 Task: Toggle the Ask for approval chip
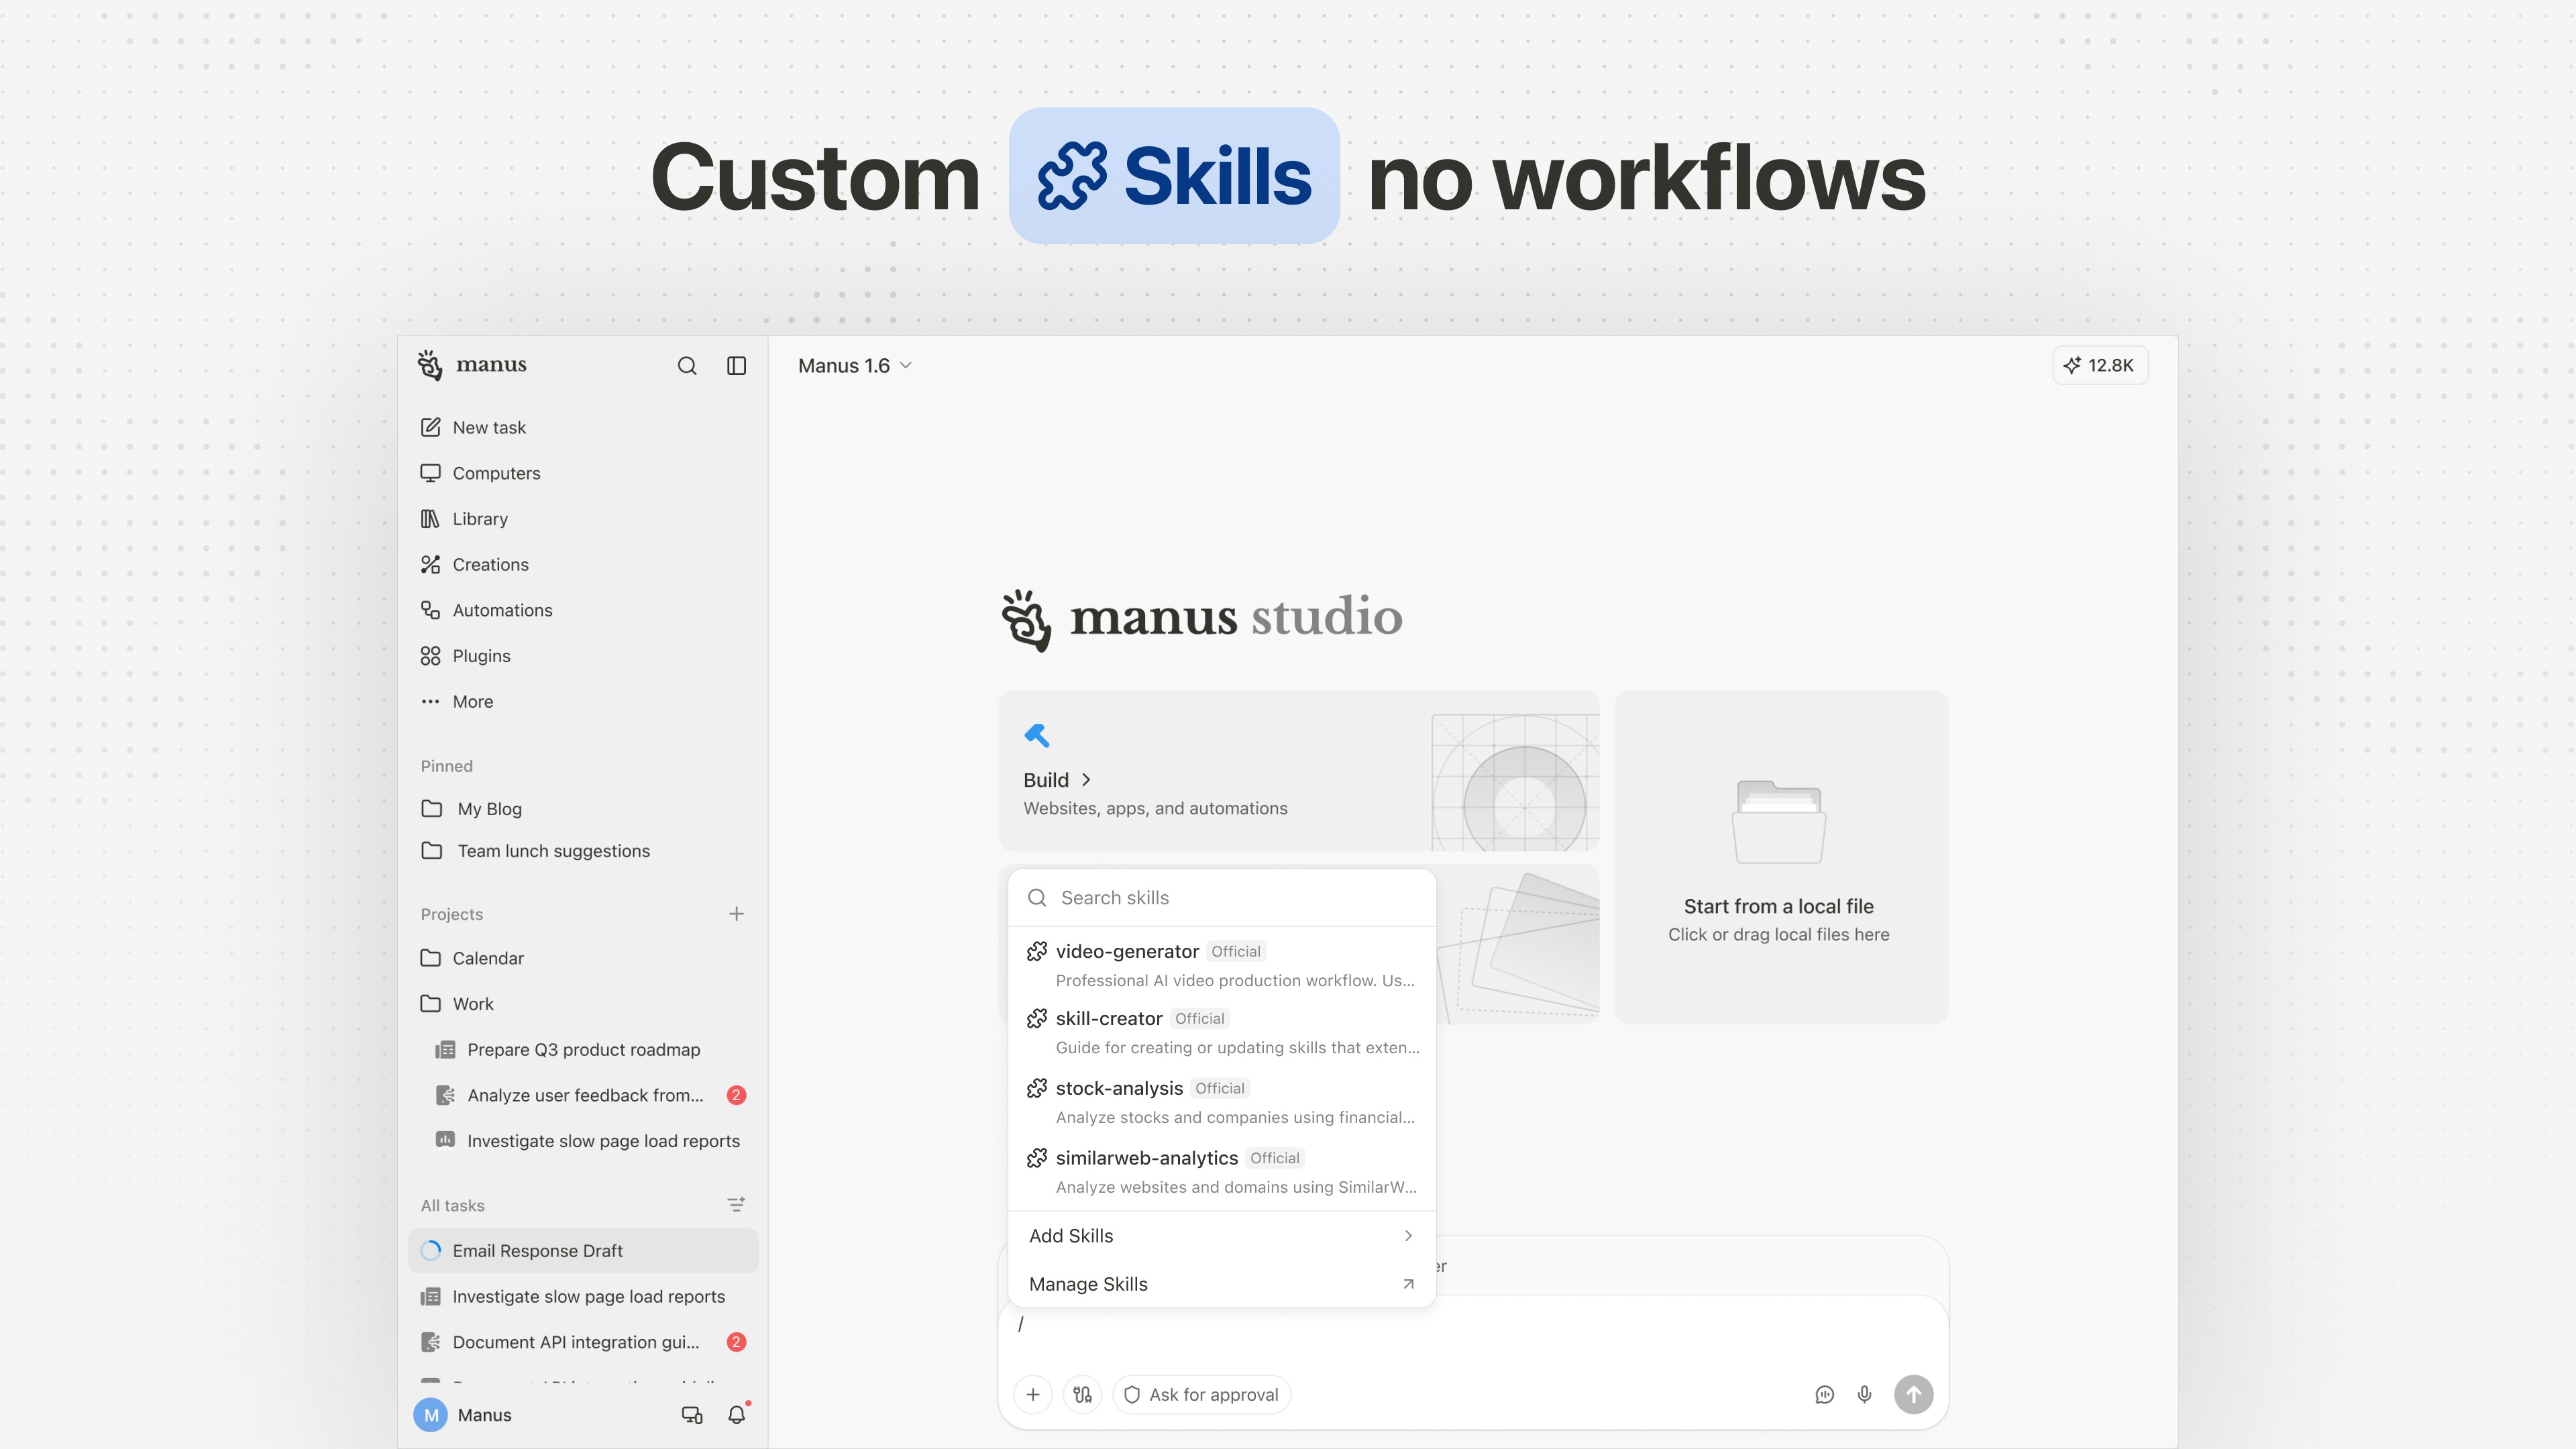[x=1201, y=1395]
